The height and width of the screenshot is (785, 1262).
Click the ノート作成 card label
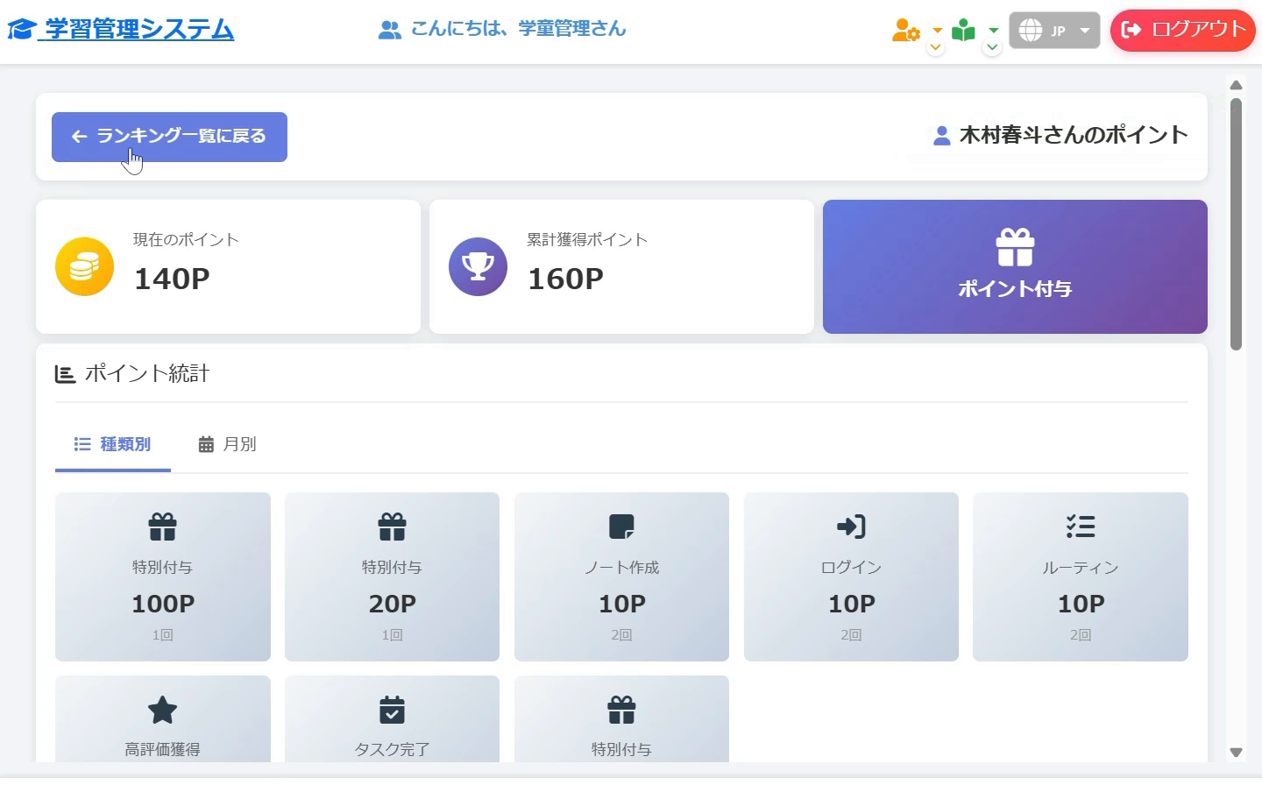click(x=621, y=568)
